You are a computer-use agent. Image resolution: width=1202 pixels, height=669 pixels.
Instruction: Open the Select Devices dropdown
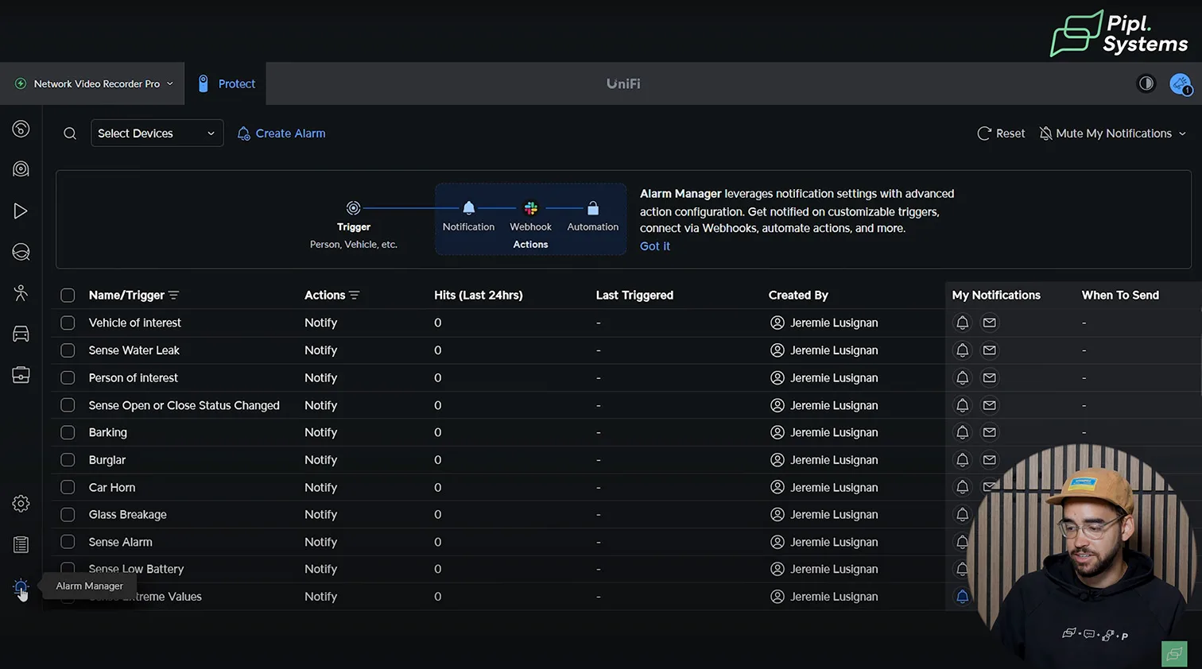click(x=157, y=133)
